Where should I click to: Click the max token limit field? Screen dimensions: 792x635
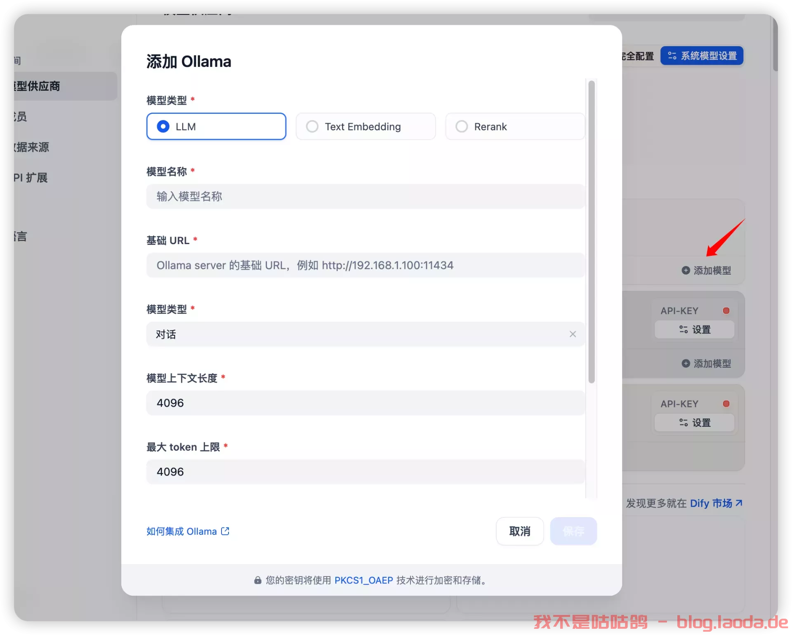pos(365,472)
